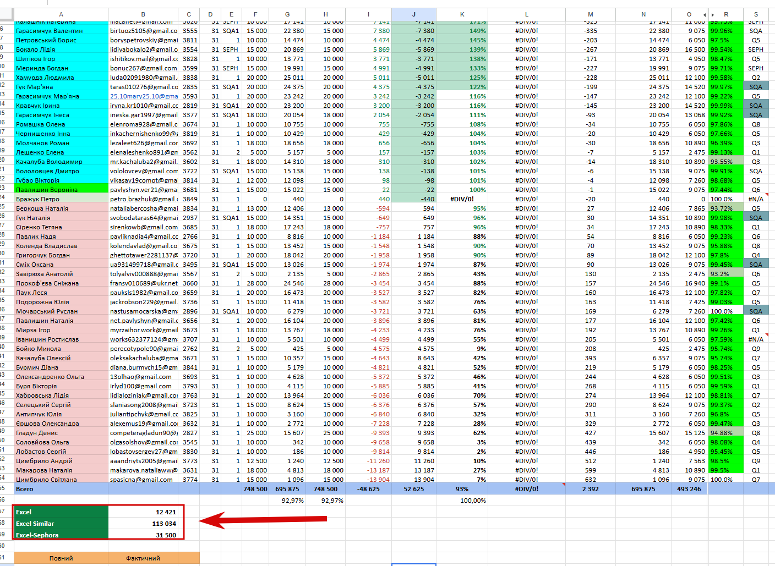
Task: Click the Excel value cell '12 421'
Action: (143, 512)
